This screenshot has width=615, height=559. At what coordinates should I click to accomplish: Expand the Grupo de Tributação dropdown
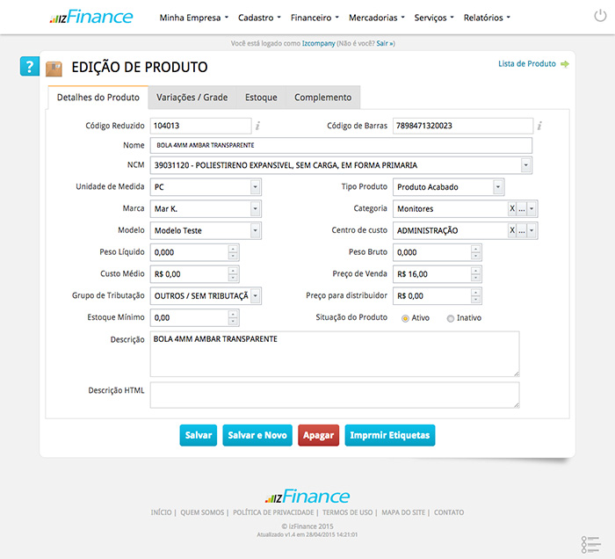(255, 296)
